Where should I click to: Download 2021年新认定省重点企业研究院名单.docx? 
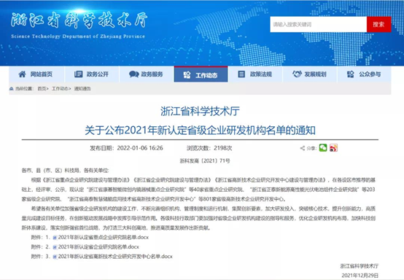pos(104,237)
